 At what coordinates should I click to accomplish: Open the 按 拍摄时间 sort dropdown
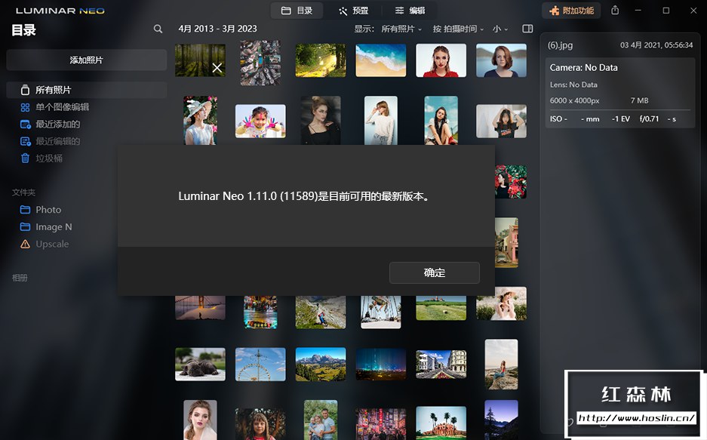(x=458, y=29)
